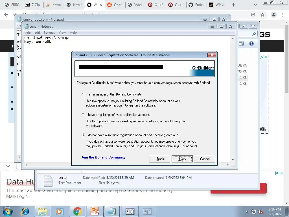Viewport: 289px width, 217px height.
Task: Click the 'sn: 4pw6-eevt3-vncqa' text line
Action: (x=47, y=38)
